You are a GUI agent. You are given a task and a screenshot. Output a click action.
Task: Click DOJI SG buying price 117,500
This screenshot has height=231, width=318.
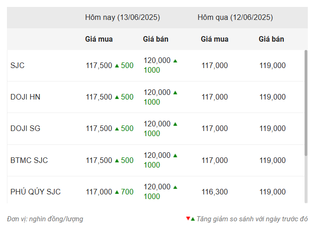point(99,129)
